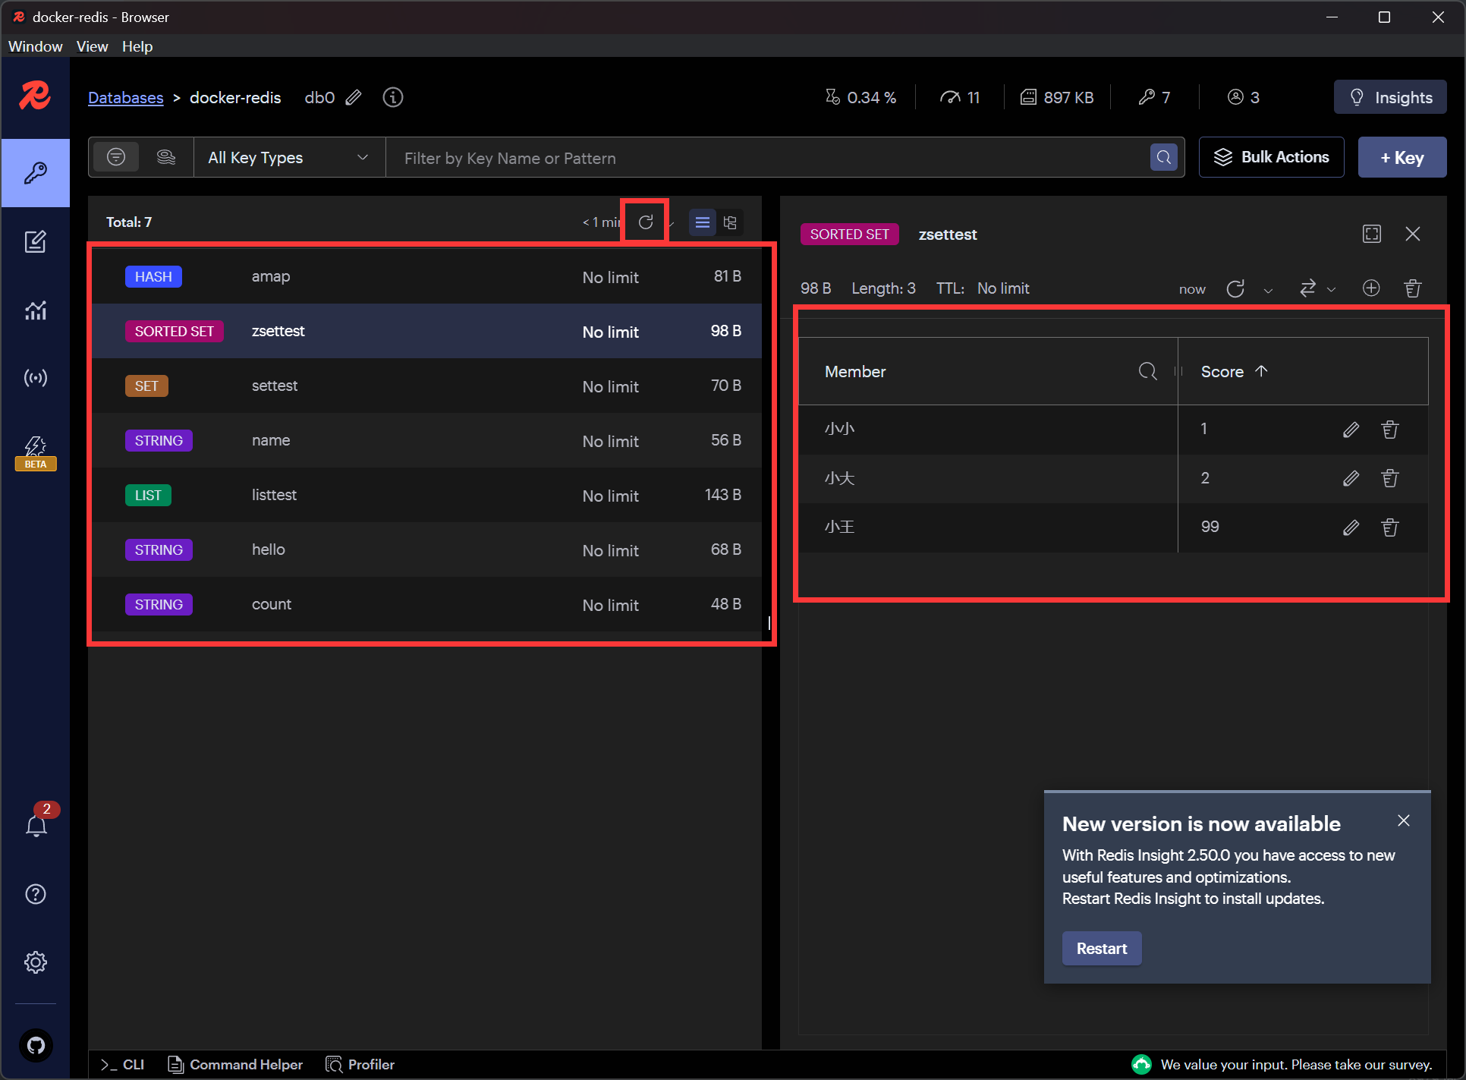Click the TTL No limit value
Screen dimensions: 1466x1080
[1003, 288]
